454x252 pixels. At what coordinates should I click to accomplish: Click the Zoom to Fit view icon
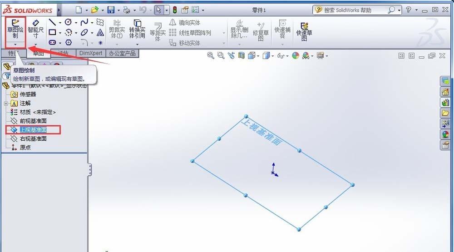point(211,55)
